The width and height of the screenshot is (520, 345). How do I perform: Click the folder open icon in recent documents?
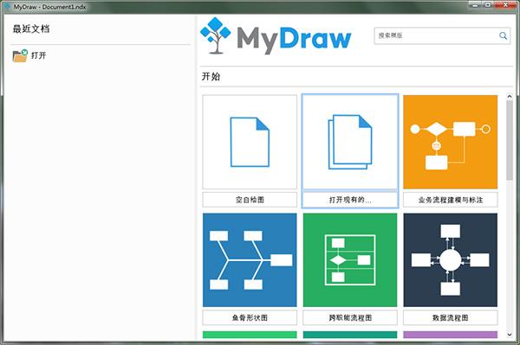[x=20, y=55]
